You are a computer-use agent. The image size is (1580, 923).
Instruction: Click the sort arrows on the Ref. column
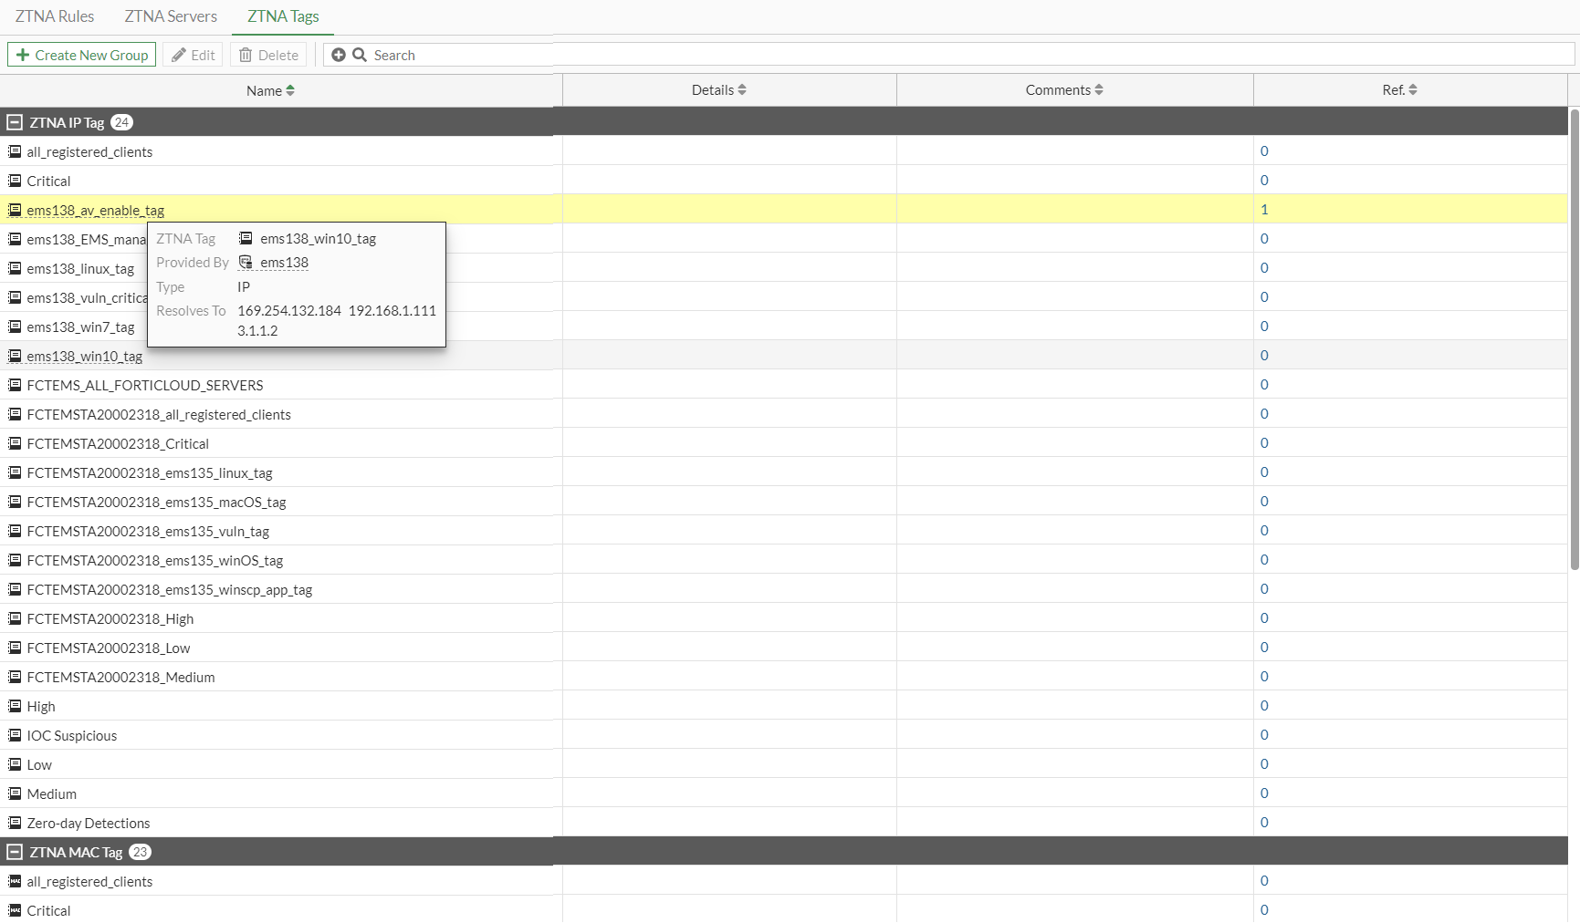(x=1414, y=89)
